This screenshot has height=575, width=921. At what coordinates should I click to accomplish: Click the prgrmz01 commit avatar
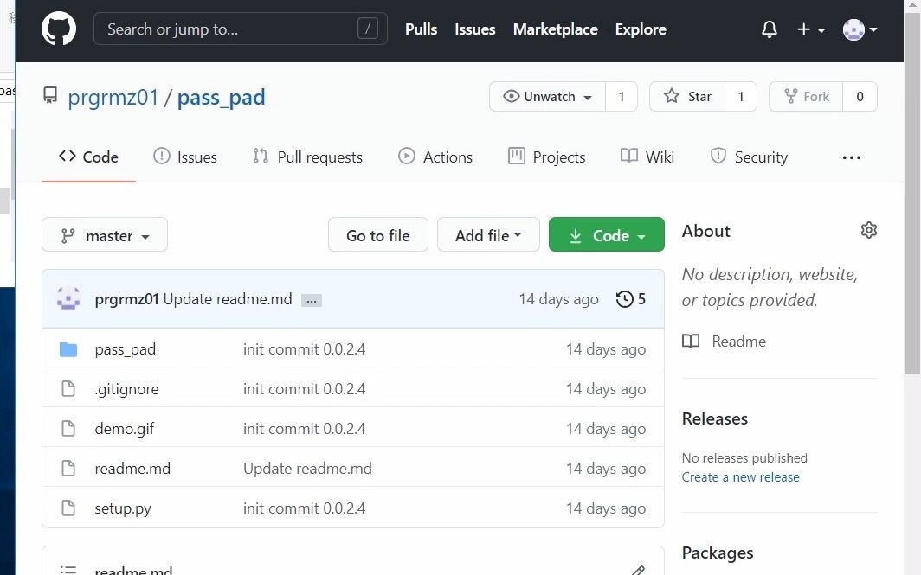pos(68,299)
